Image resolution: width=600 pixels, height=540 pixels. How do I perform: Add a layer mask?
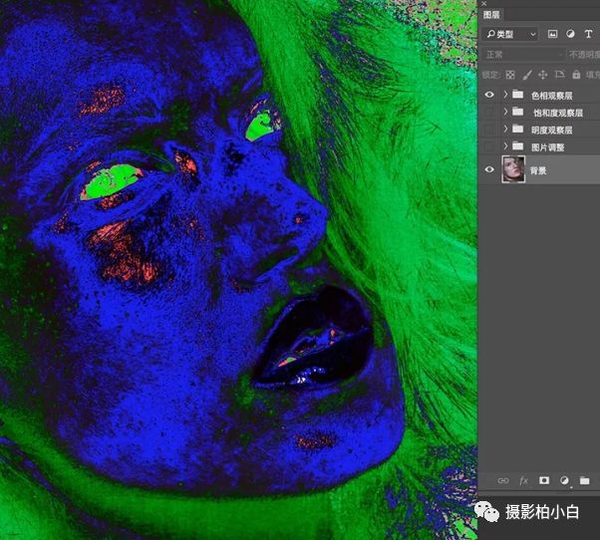click(544, 480)
